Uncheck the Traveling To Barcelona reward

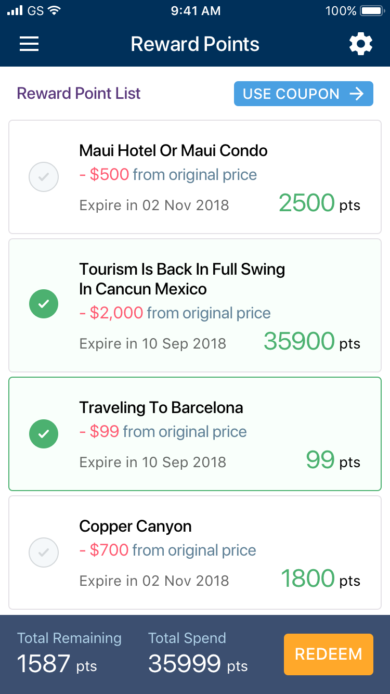click(x=44, y=433)
